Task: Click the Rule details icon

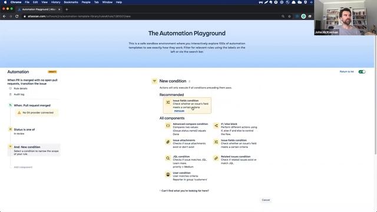Action: click(x=11, y=88)
